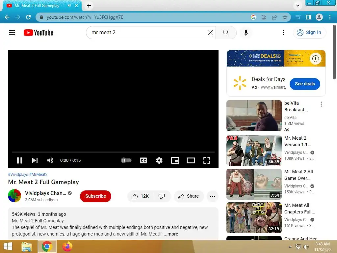
Task: Open the YouTube guide hamburger menu
Action: coord(12,33)
